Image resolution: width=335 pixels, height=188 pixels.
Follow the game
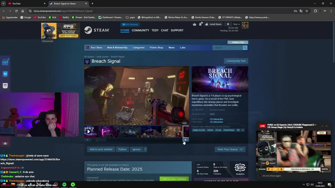122,149
